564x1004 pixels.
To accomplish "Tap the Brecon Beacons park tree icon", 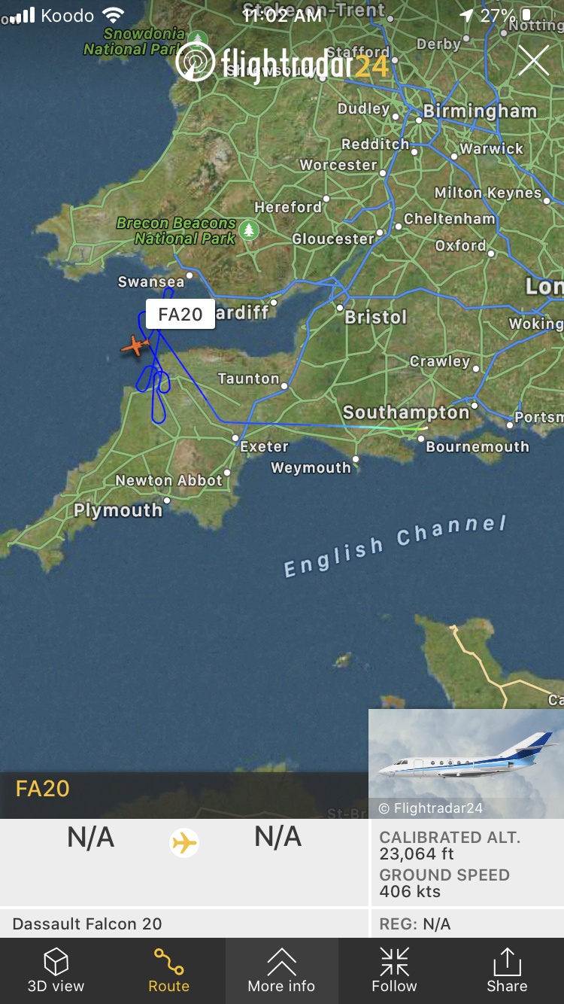I will (249, 230).
